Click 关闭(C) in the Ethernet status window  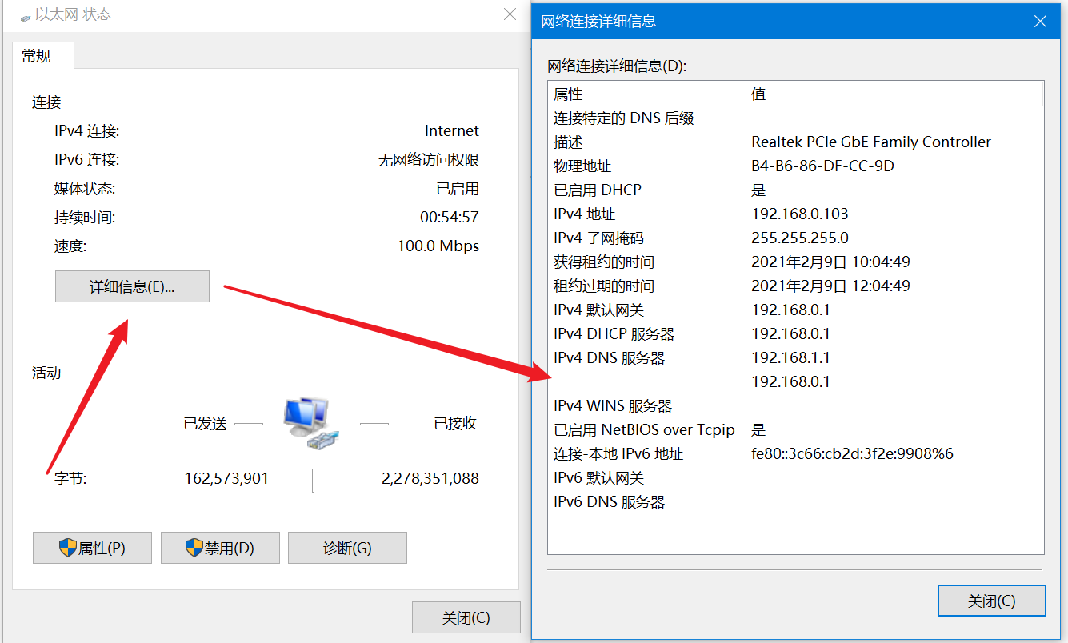pos(466,617)
